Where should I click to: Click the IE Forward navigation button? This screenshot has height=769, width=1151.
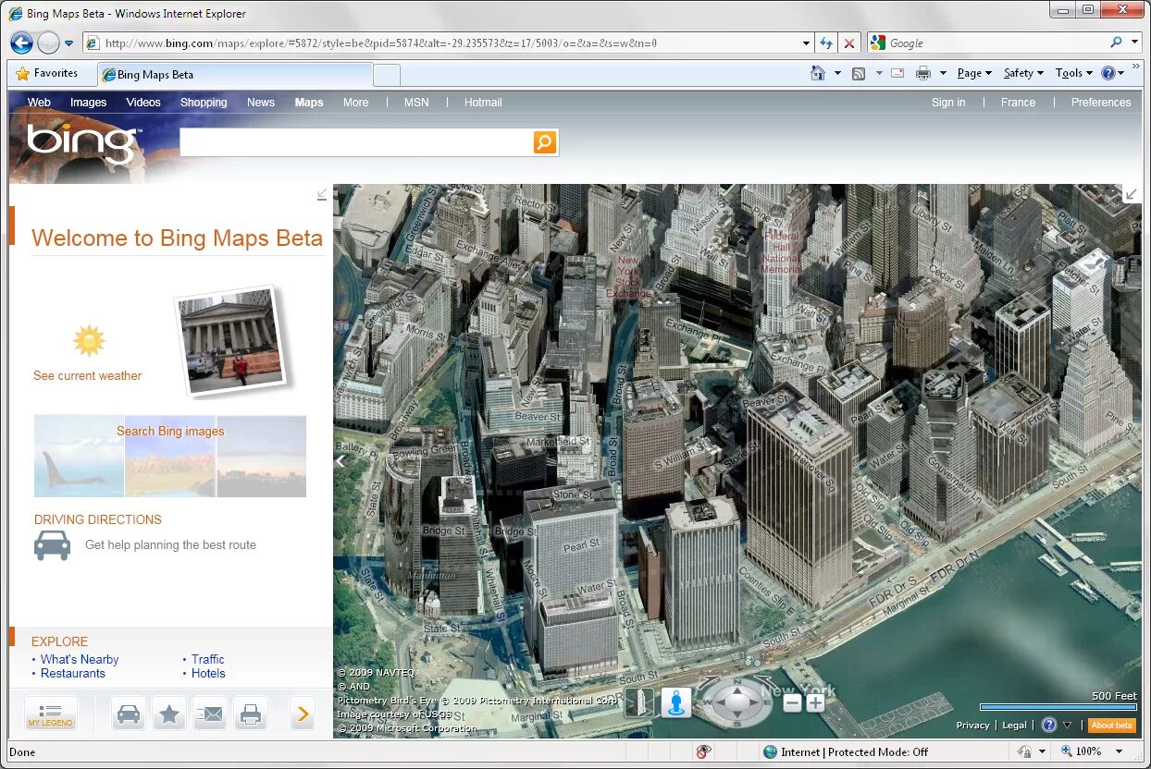point(48,43)
